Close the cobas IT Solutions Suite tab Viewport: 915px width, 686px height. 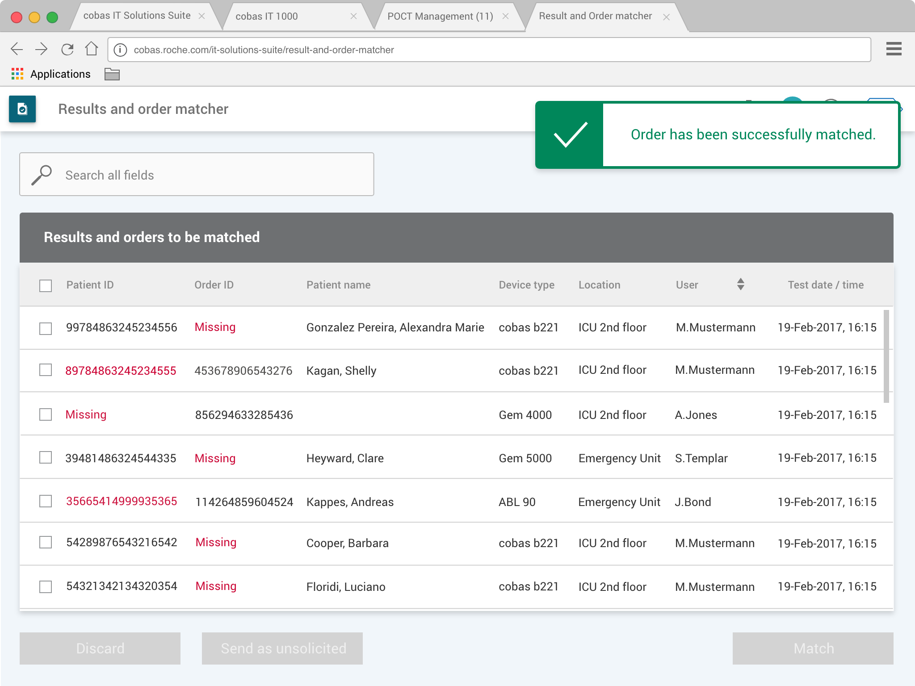[x=202, y=16]
